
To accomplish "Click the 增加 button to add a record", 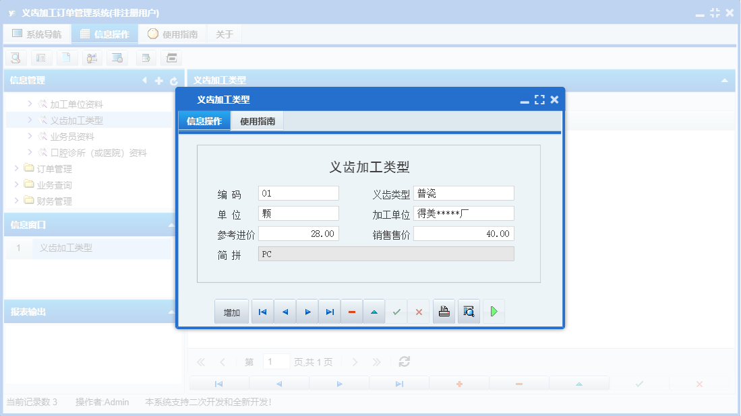I will 231,311.
